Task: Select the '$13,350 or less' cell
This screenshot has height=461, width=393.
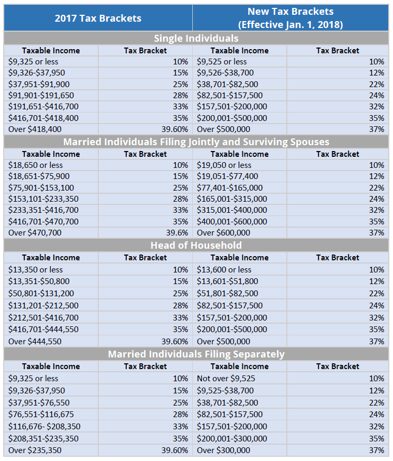Action: pos(36,269)
